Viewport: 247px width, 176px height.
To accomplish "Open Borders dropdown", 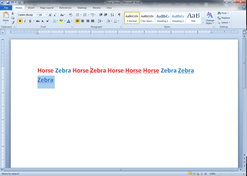I will [x=119, y=21].
